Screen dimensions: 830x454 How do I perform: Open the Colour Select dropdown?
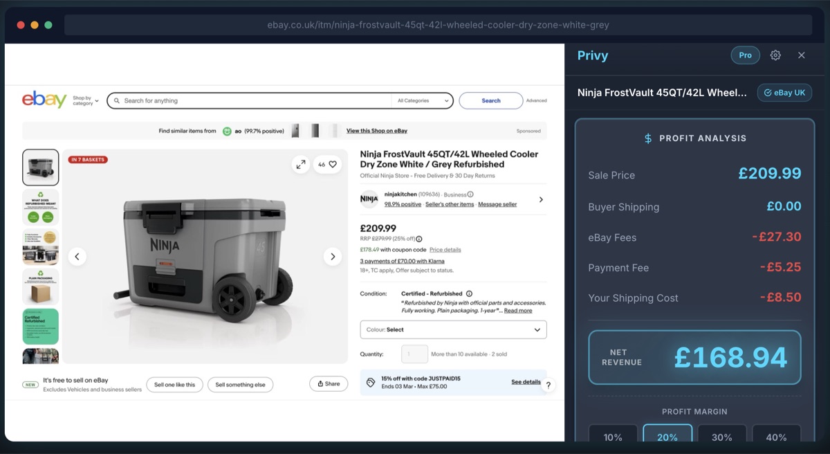(452, 329)
